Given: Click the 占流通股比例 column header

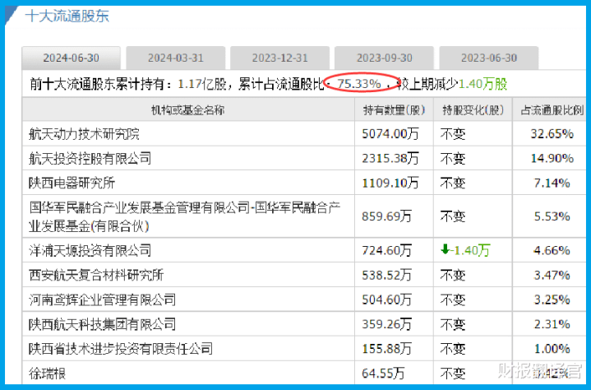Looking at the screenshot, I should pyautogui.click(x=552, y=110).
